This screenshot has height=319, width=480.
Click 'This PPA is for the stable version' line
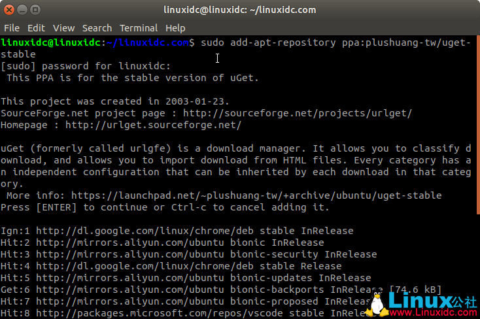pos(133,78)
